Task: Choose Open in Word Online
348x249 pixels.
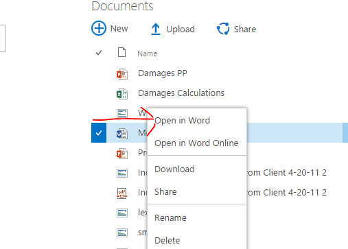Action: [x=196, y=143]
